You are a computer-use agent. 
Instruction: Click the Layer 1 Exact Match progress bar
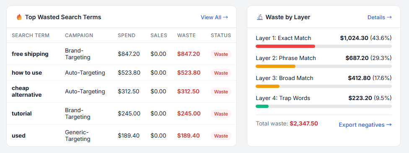(x=324, y=46)
